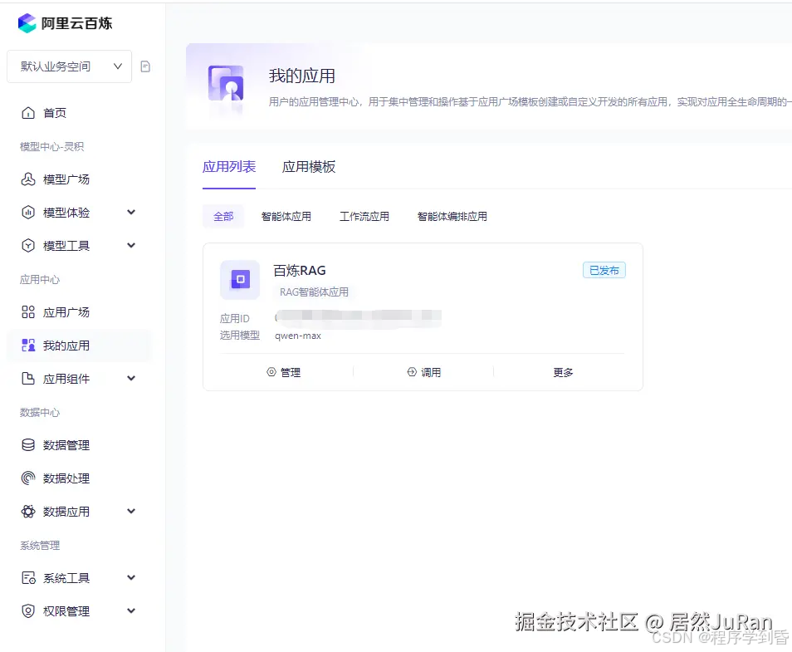Open the 更多 options on 百炼RAG card

(x=563, y=372)
